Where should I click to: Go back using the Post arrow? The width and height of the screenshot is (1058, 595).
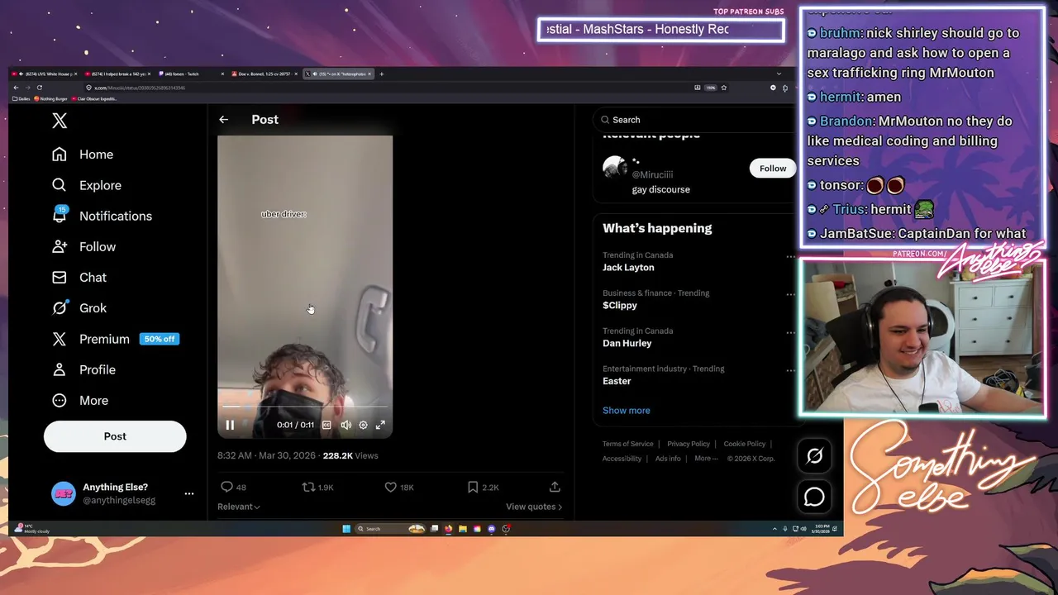point(223,120)
